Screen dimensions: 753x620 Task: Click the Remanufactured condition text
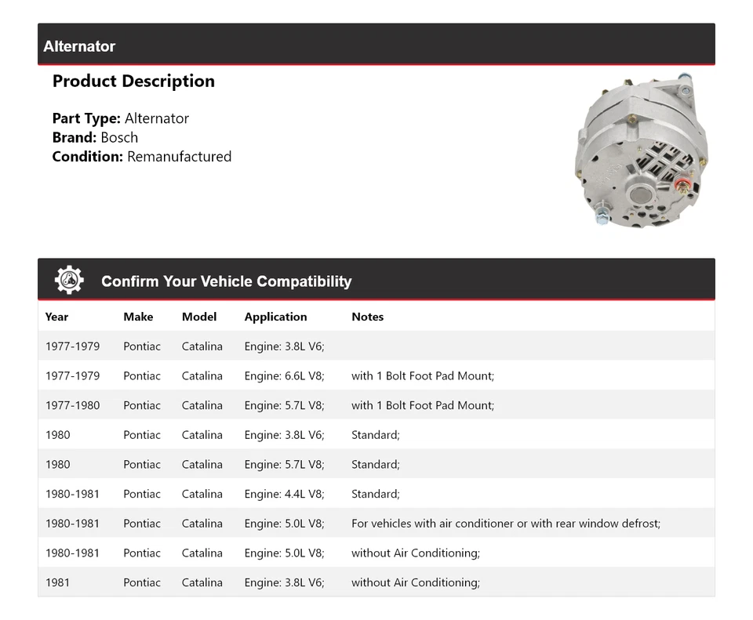tap(179, 156)
